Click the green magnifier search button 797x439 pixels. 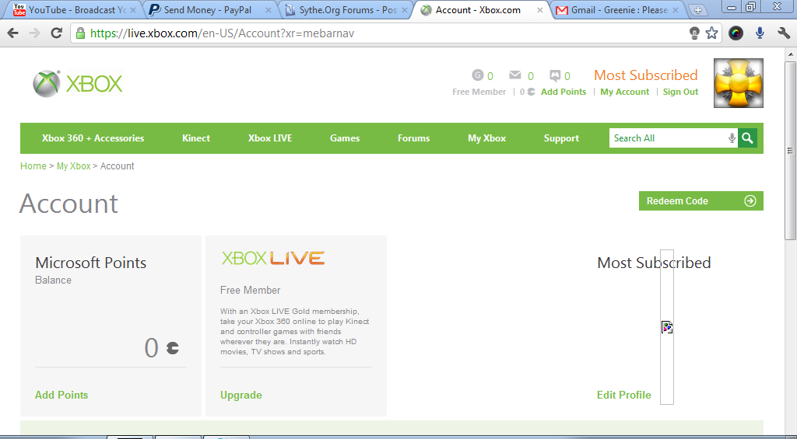(x=747, y=138)
